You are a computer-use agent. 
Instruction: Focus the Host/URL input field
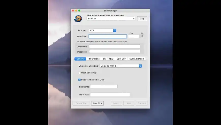click(108, 36)
